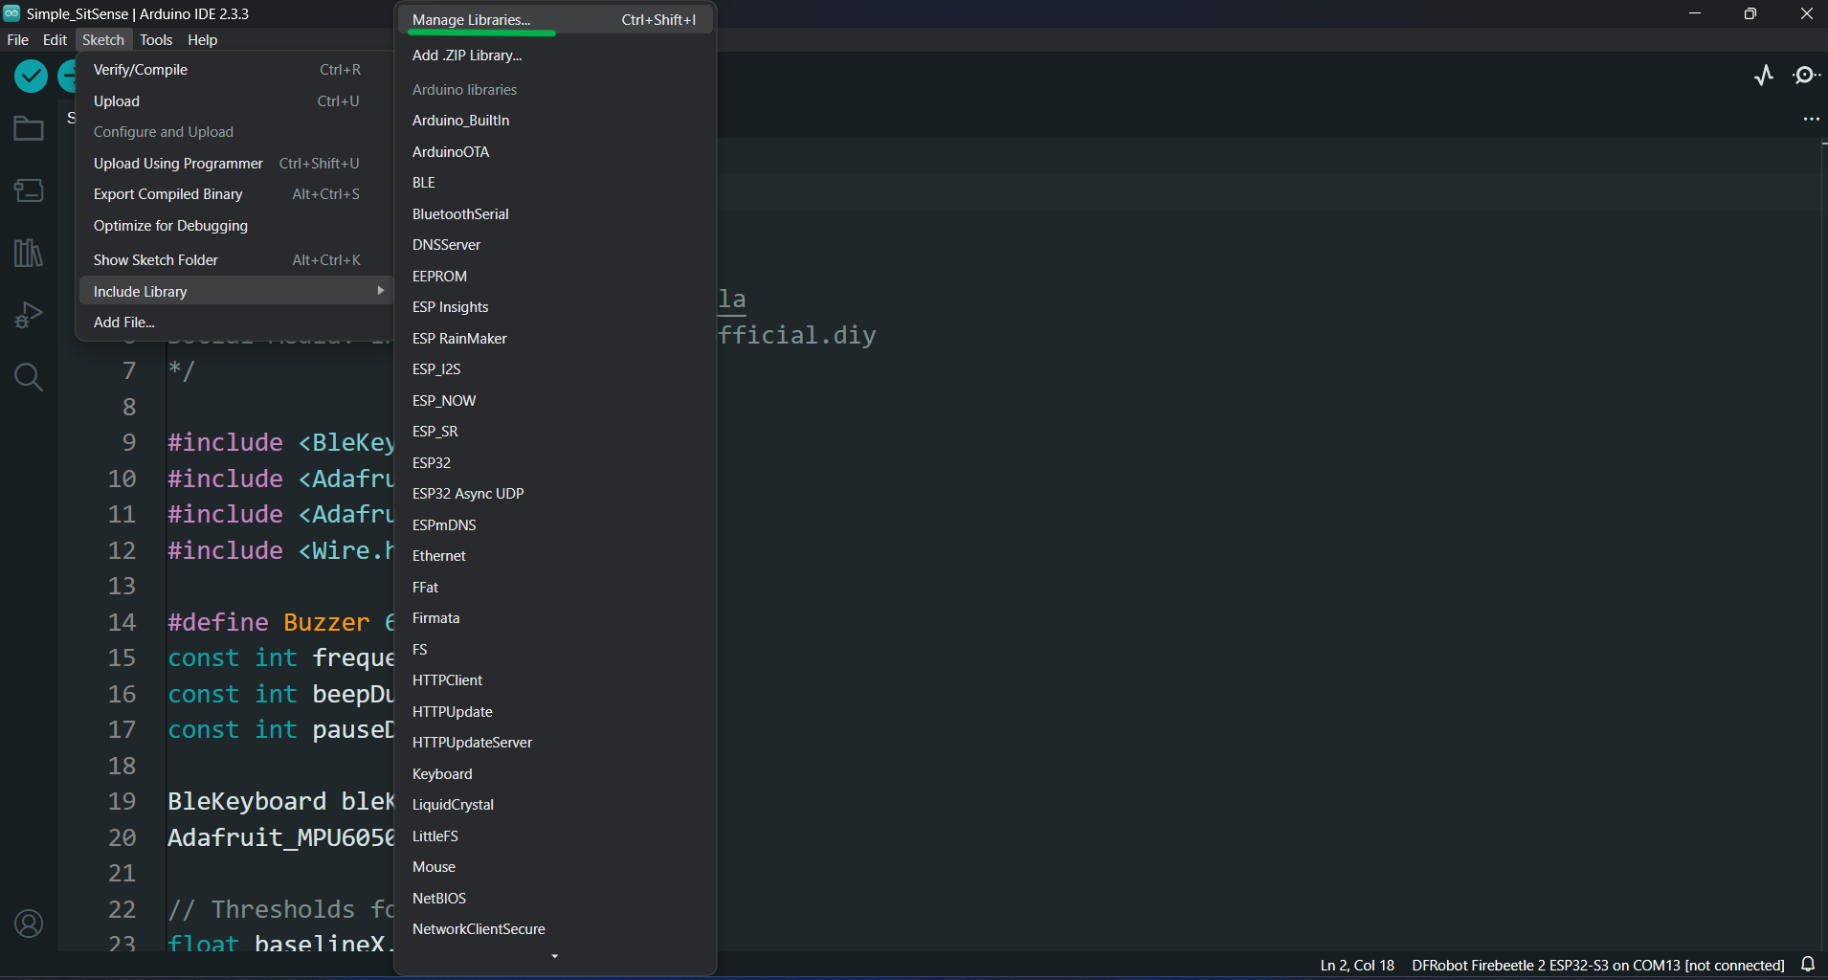The height and width of the screenshot is (980, 1828).
Task: Open the Serial Plotter icon
Action: (1764, 76)
